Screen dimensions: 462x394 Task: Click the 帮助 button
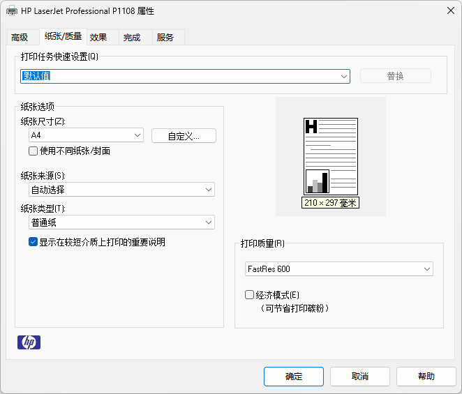(426, 377)
